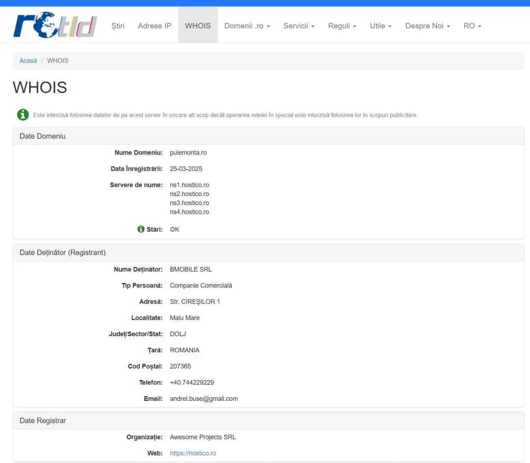Open the Știri menu item

pos(118,25)
